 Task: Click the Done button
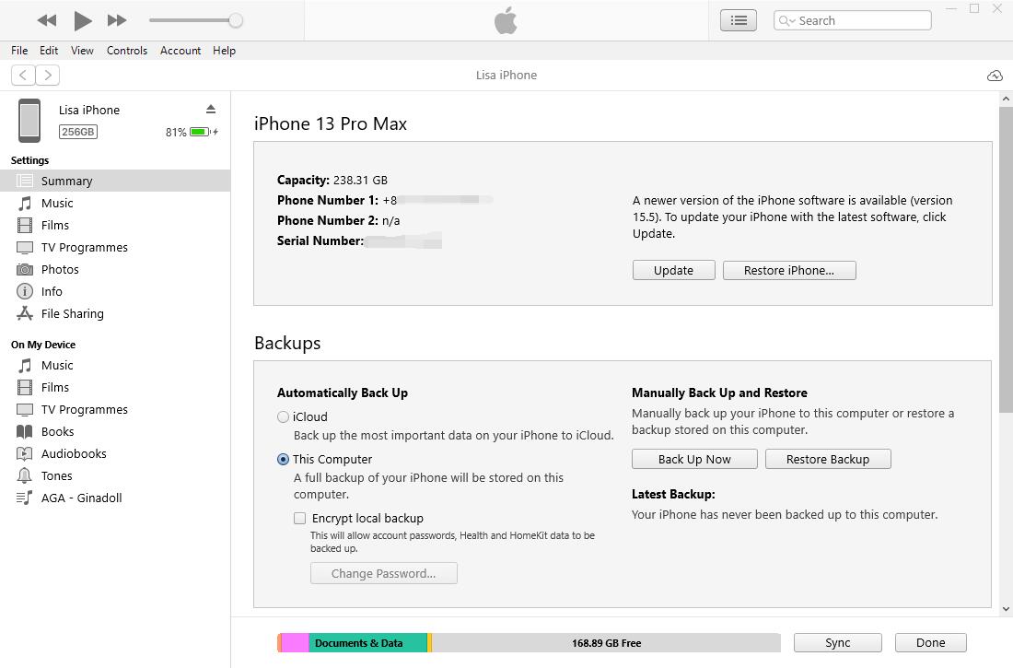pos(931,643)
